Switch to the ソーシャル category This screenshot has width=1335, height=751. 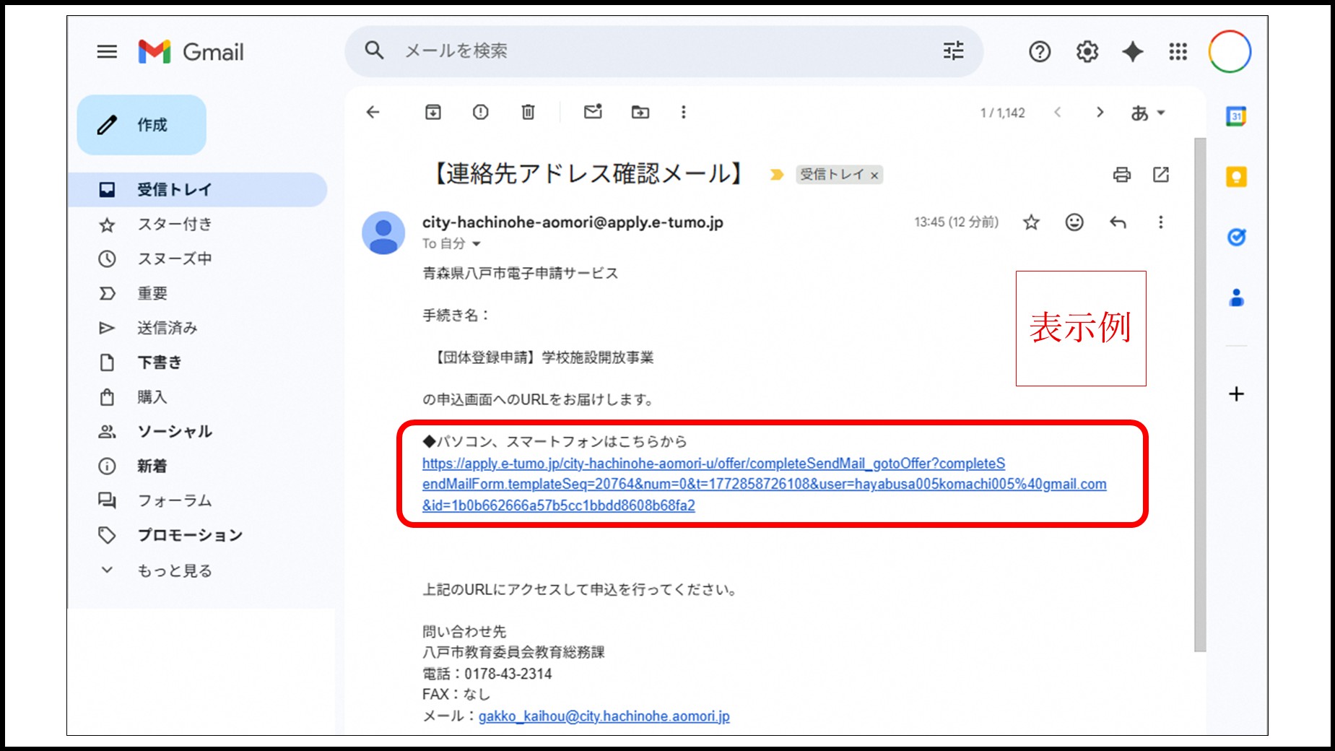pyautogui.click(x=174, y=431)
